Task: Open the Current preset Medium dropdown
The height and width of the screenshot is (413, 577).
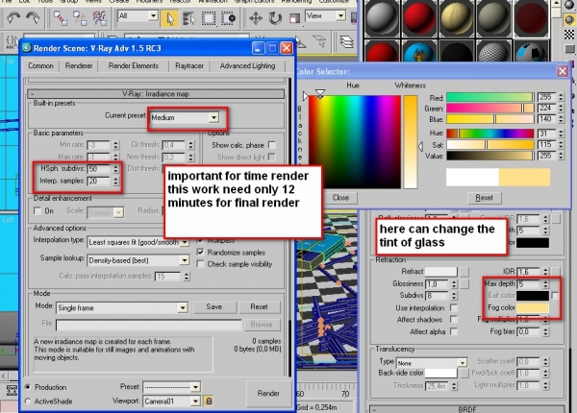Action: (x=185, y=117)
